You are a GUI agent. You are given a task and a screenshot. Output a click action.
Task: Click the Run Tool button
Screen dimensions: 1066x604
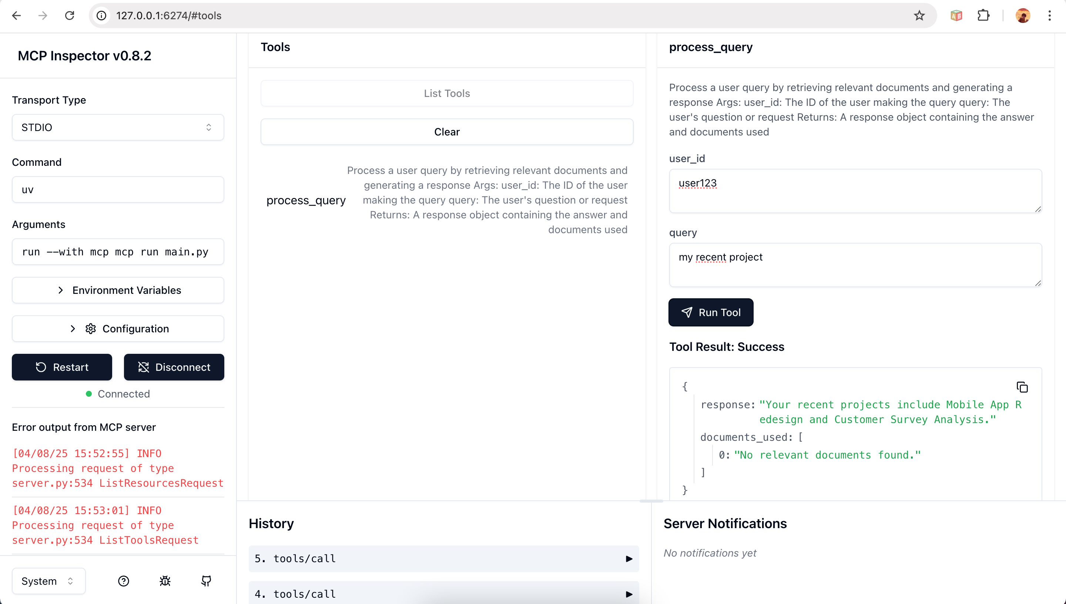[x=711, y=312]
